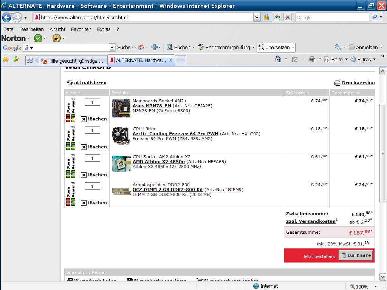Expand the Extras tools dropdown in command bar
Screen dimensions: 387x290
(375, 59)
